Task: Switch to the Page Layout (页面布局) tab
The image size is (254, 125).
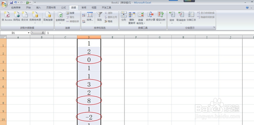Action: coord(51,8)
